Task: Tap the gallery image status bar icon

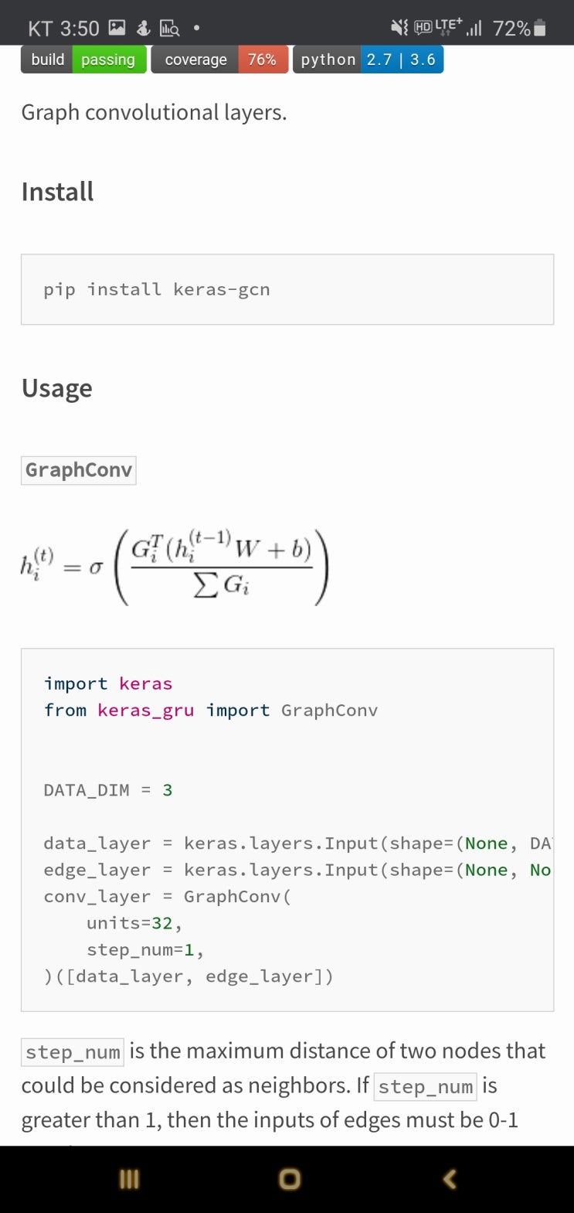Action: pyautogui.click(x=117, y=29)
